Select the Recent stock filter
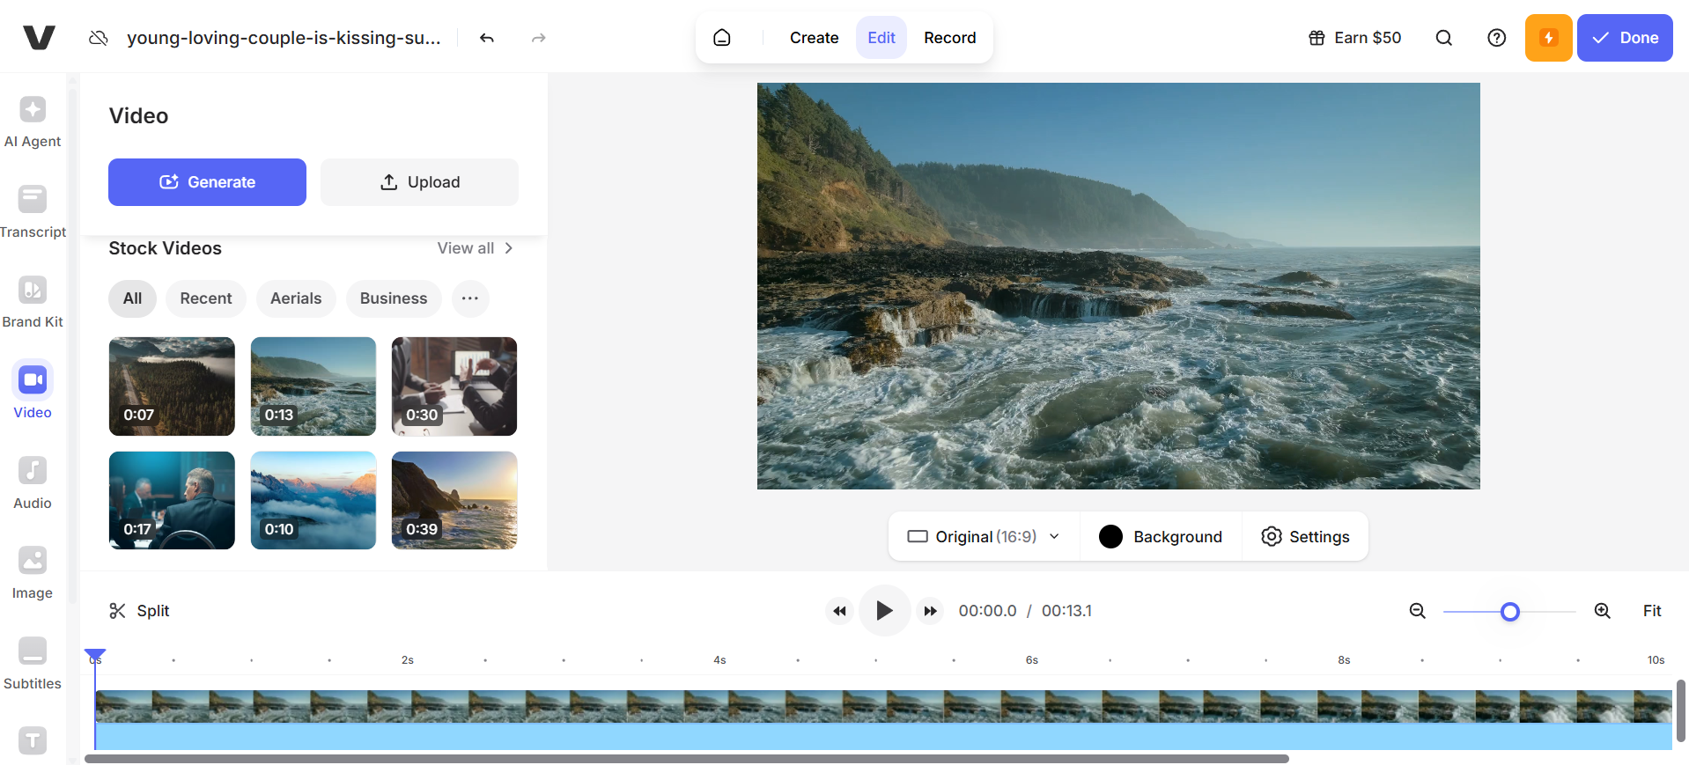The height and width of the screenshot is (765, 1689). [x=206, y=298]
